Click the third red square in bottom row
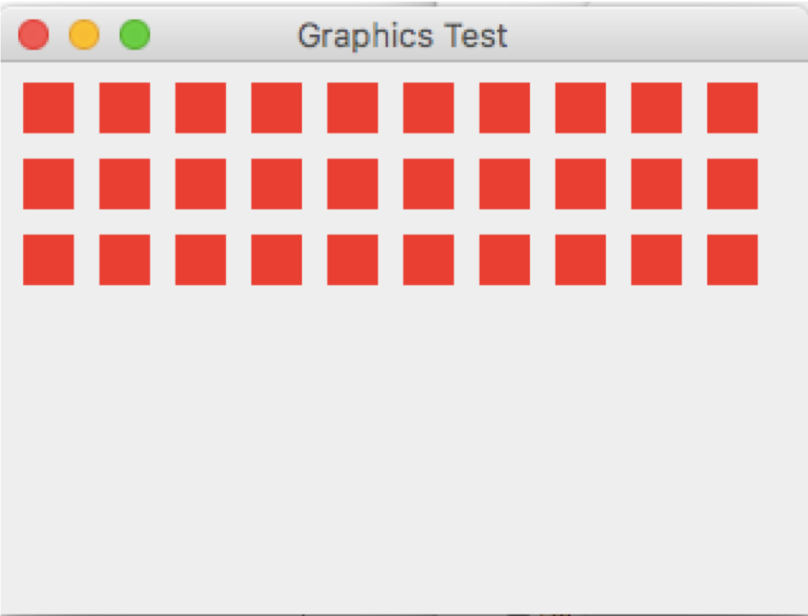The height and width of the screenshot is (616, 808). (201, 260)
